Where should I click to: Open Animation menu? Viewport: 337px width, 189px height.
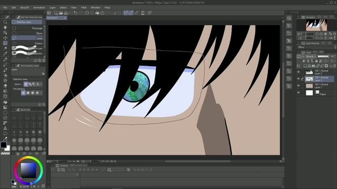tap(39, 7)
